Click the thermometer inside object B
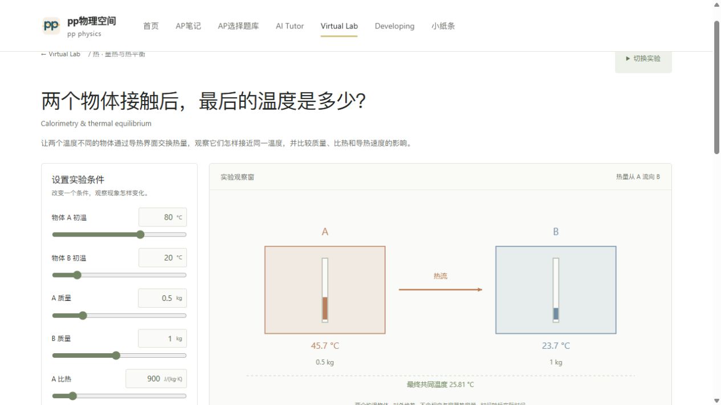Viewport: 721px width, 405px height. point(556,290)
